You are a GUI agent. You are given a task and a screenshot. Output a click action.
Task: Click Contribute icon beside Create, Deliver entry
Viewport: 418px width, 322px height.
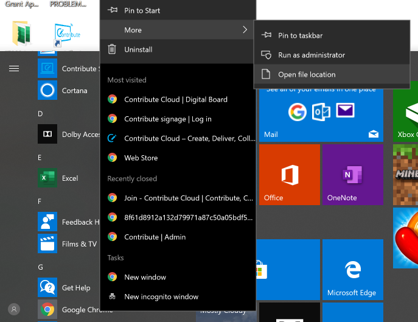pos(112,138)
